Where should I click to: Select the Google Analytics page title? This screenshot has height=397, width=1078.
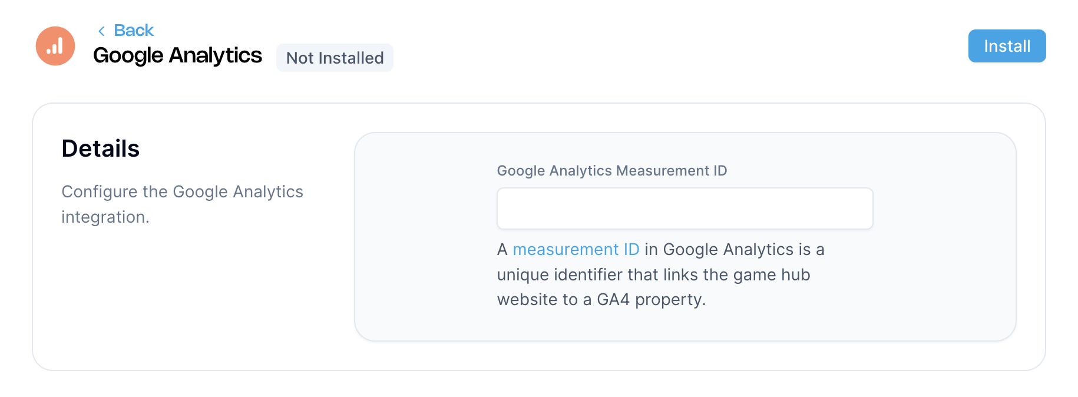tap(177, 55)
